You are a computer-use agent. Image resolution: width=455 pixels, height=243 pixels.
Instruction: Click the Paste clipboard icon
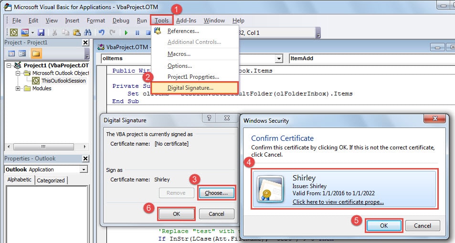76,32
